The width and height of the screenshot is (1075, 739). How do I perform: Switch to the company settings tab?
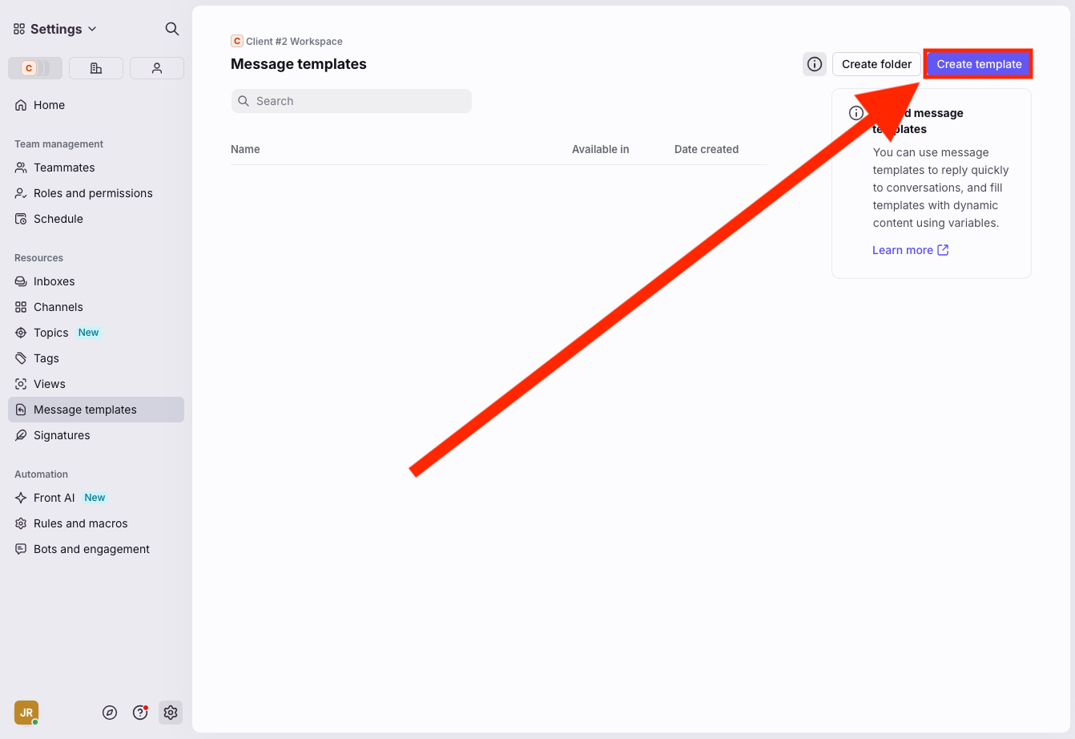point(96,68)
